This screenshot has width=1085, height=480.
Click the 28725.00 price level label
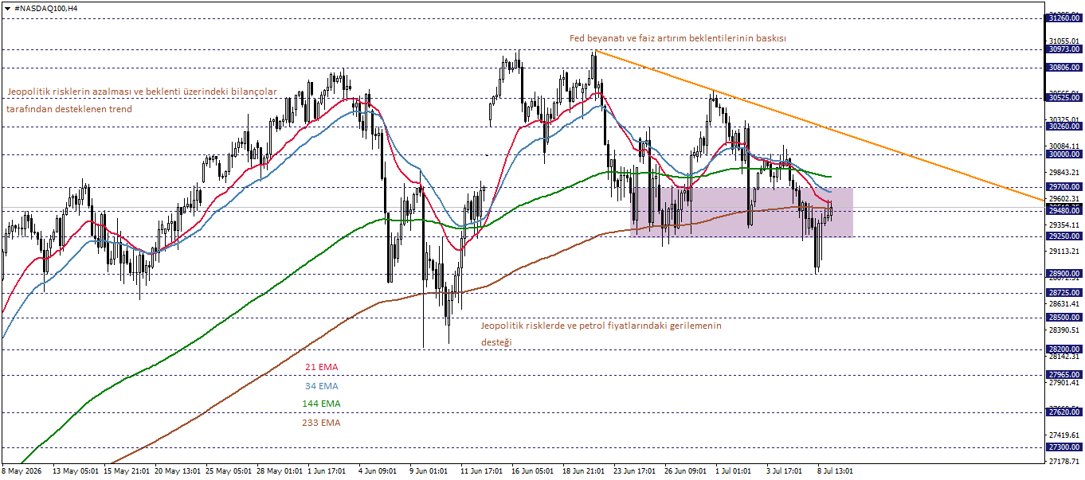click(x=1064, y=293)
